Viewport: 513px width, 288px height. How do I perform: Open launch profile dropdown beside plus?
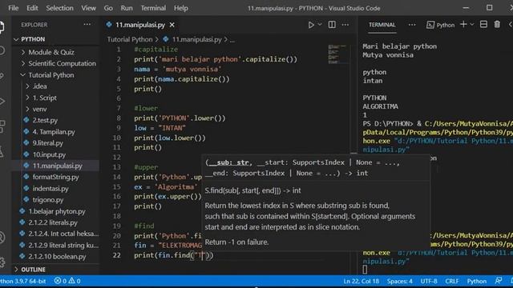472,25
